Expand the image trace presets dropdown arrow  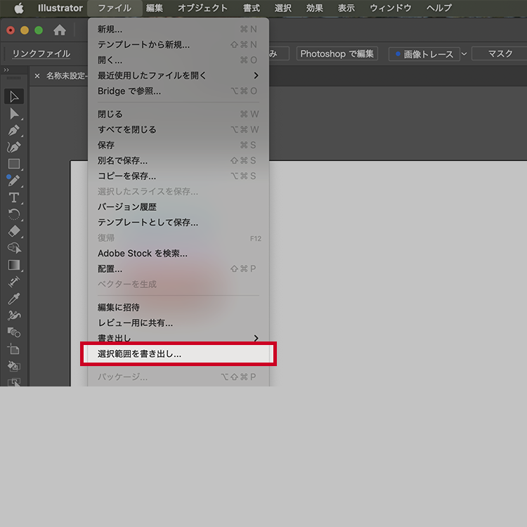[x=464, y=54]
